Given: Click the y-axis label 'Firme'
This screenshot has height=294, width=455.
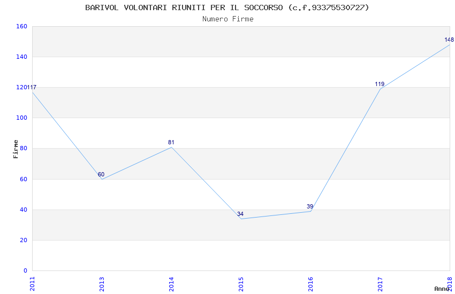Looking at the screenshot, I should 16,149.
